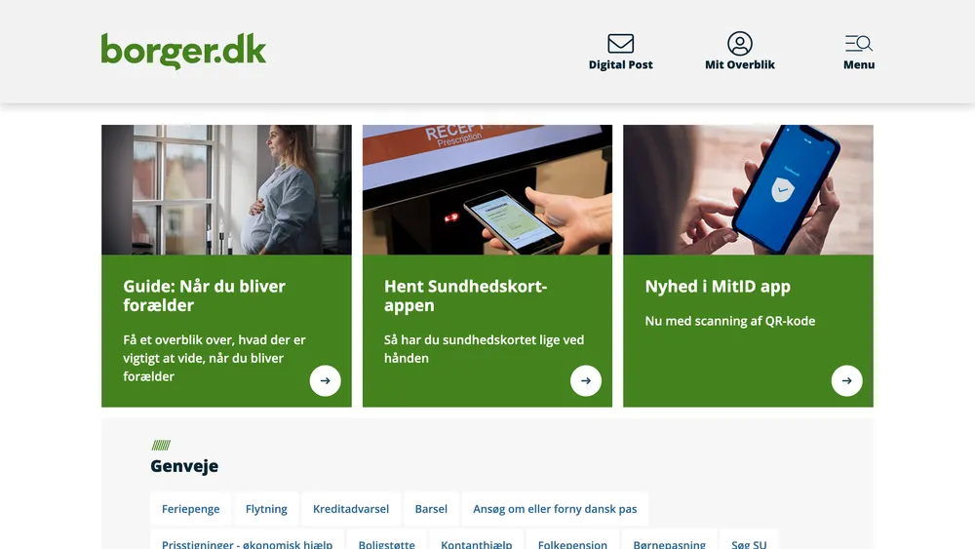This screenshot has height=549, width=975.
Task: Click arrow button on parent guide card
Action: coord(326,380)
